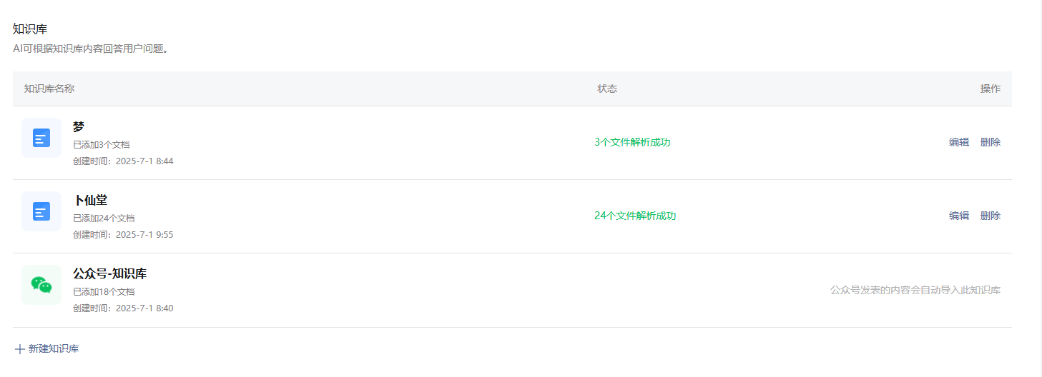
Task: Edit the 梦 knowledge base
Action: 959,142
